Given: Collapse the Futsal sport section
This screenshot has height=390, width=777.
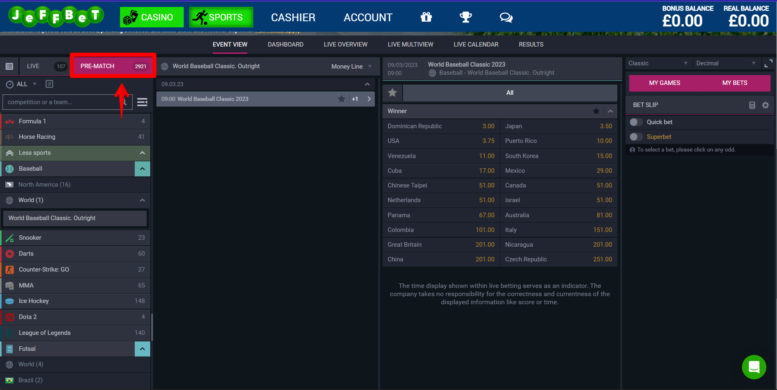Looking at the screenshot, I should coord(142,349).
